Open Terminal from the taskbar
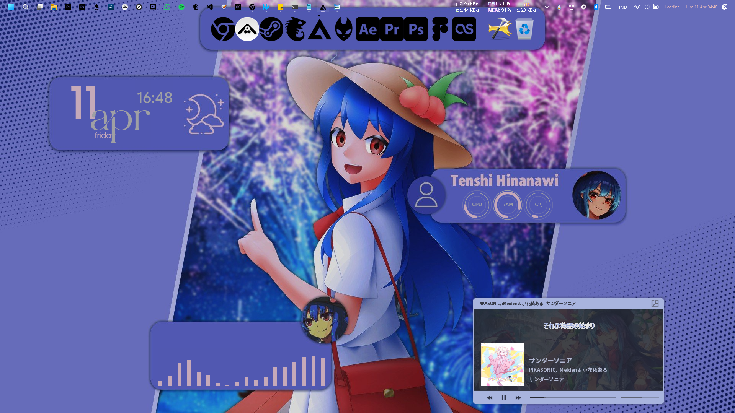Viewport: 735px width, 413px height. [295, 7]
